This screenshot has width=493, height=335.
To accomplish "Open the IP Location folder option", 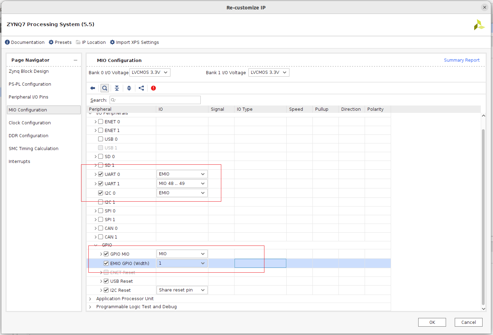I will coord(91,42).
